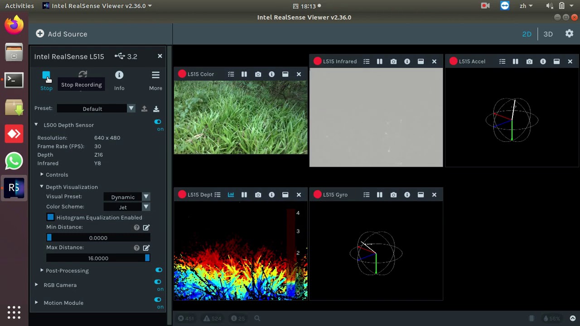Open the zh input language menu
This screenshot has width=580, height=326.
526,6
